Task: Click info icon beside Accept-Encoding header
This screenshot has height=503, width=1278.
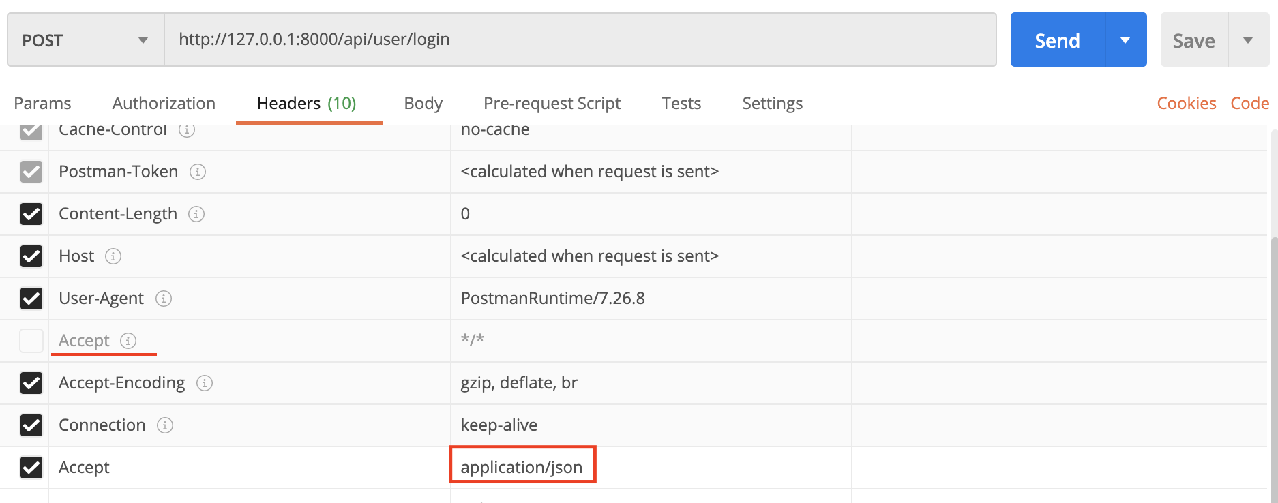Action: 205,383
